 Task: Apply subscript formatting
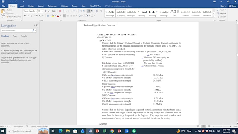point(40,16)
